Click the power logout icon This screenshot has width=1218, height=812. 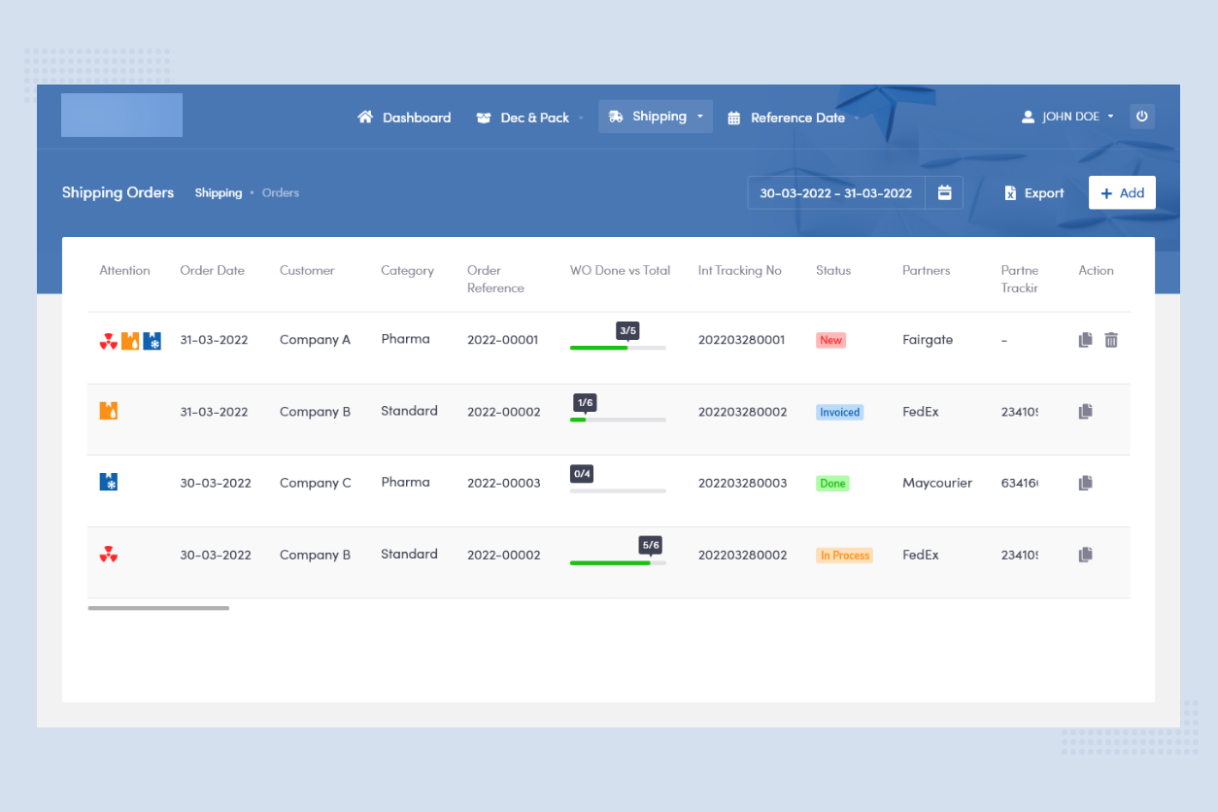[x=1142, y=117]
